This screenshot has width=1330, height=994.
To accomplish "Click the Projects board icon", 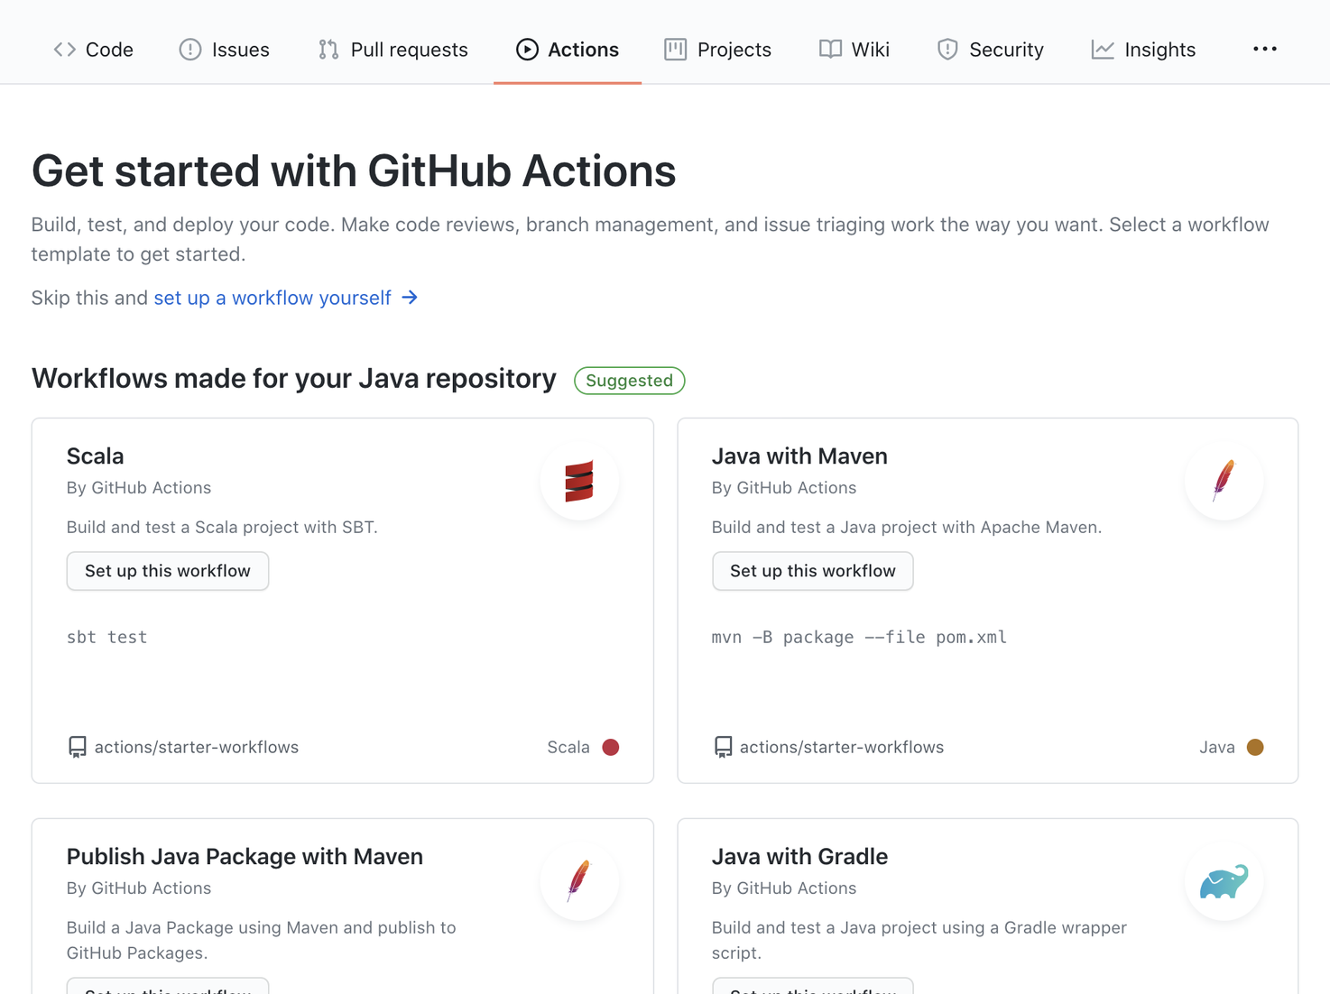I will 675,50.
